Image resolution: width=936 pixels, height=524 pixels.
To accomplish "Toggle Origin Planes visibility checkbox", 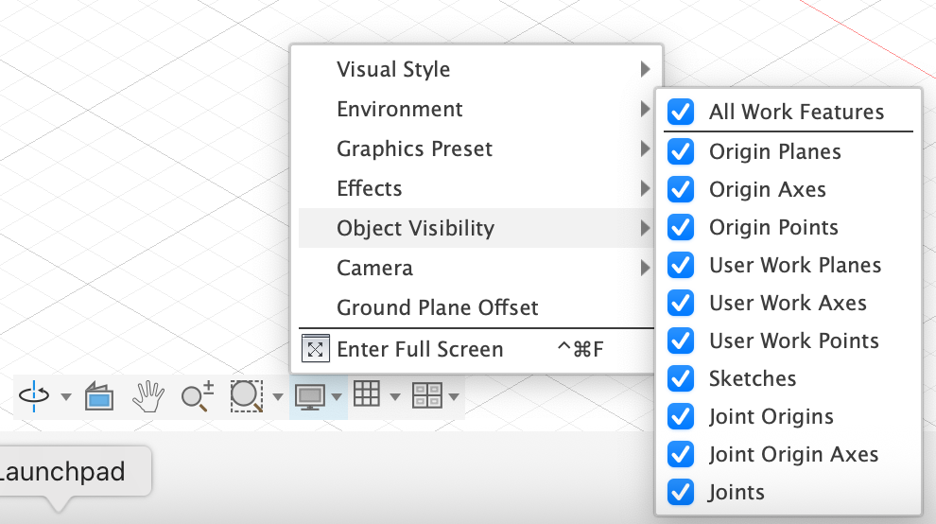I will coord(681,151).
